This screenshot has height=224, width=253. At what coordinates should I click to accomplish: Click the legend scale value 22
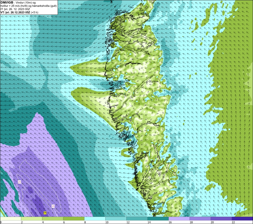[233, 222]
